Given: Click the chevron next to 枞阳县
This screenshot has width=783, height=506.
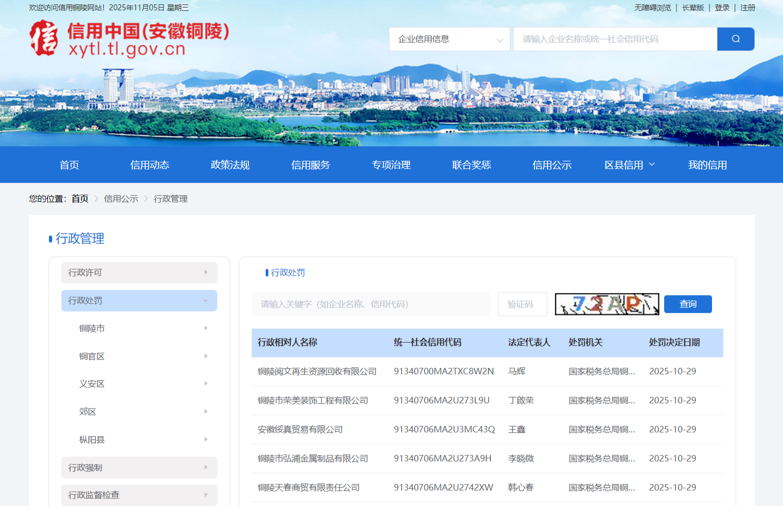Looking at the screenshot, I should click(x=205, y=439).
